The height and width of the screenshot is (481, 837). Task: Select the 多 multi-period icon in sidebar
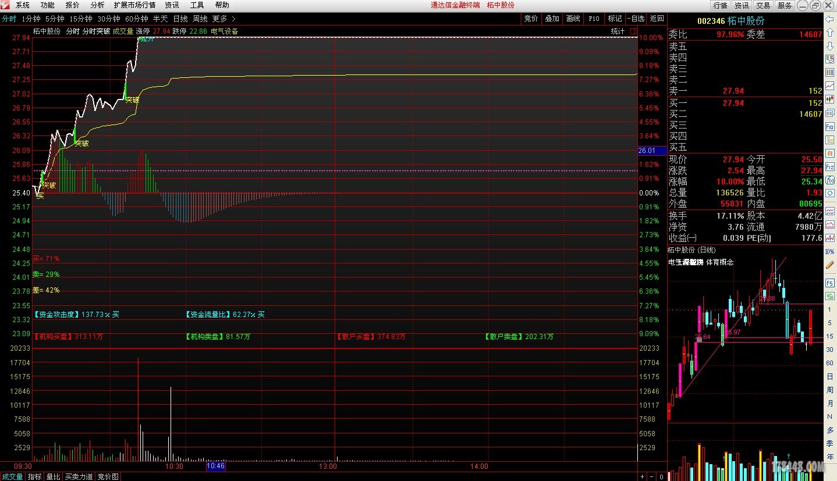[829, 430]
